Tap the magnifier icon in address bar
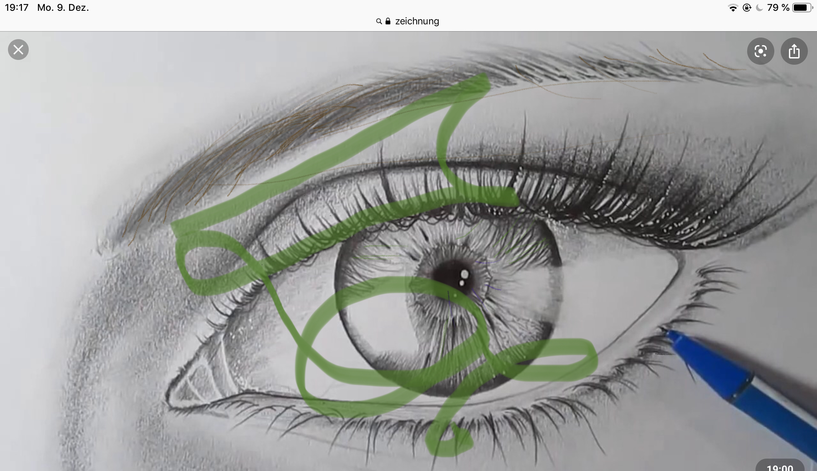 [x=379, y=22]
